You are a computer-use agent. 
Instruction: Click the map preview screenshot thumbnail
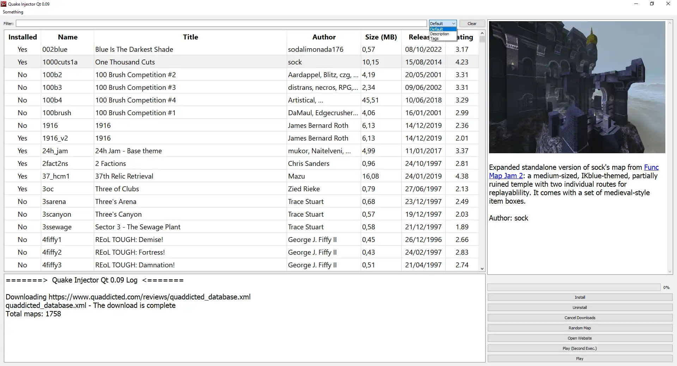pyautogui.click(x=577, y=87)
